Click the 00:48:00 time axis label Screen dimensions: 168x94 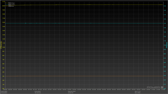(124, 90)
